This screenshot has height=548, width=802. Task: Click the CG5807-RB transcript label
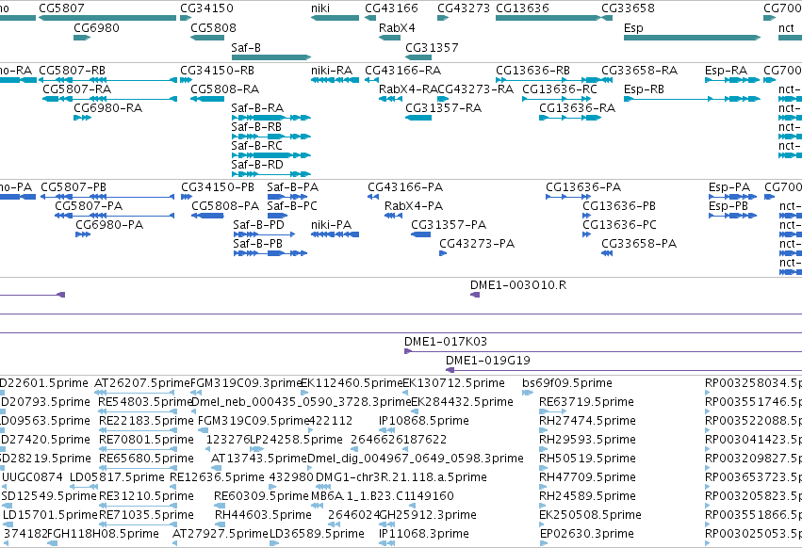click(x=73, y=70)
